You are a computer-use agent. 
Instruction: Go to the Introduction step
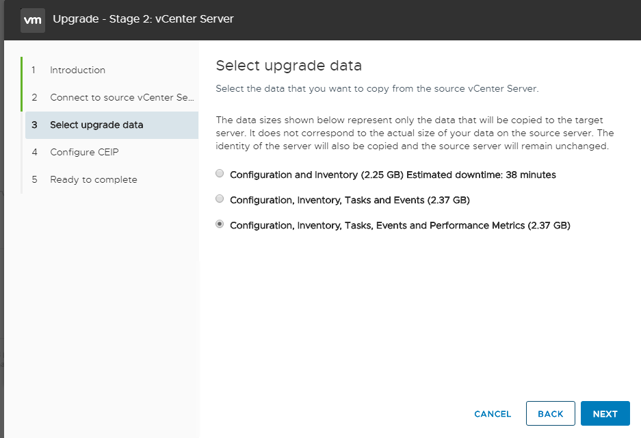click(x=78, y=70)
